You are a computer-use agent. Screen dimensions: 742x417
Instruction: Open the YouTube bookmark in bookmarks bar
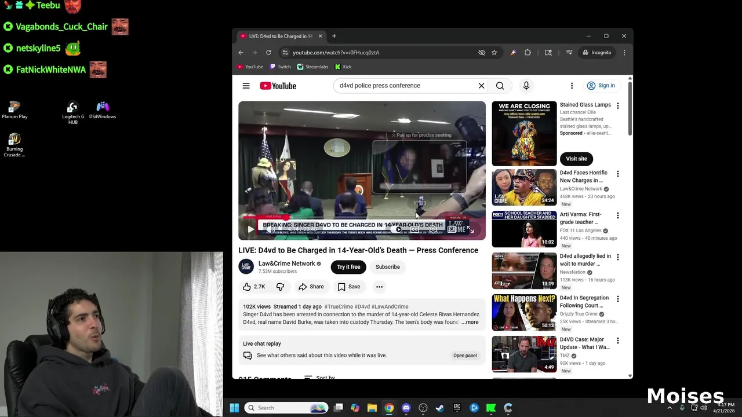point(250,67)
